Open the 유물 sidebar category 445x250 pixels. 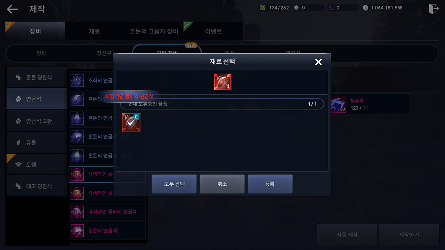click(37, 143)
